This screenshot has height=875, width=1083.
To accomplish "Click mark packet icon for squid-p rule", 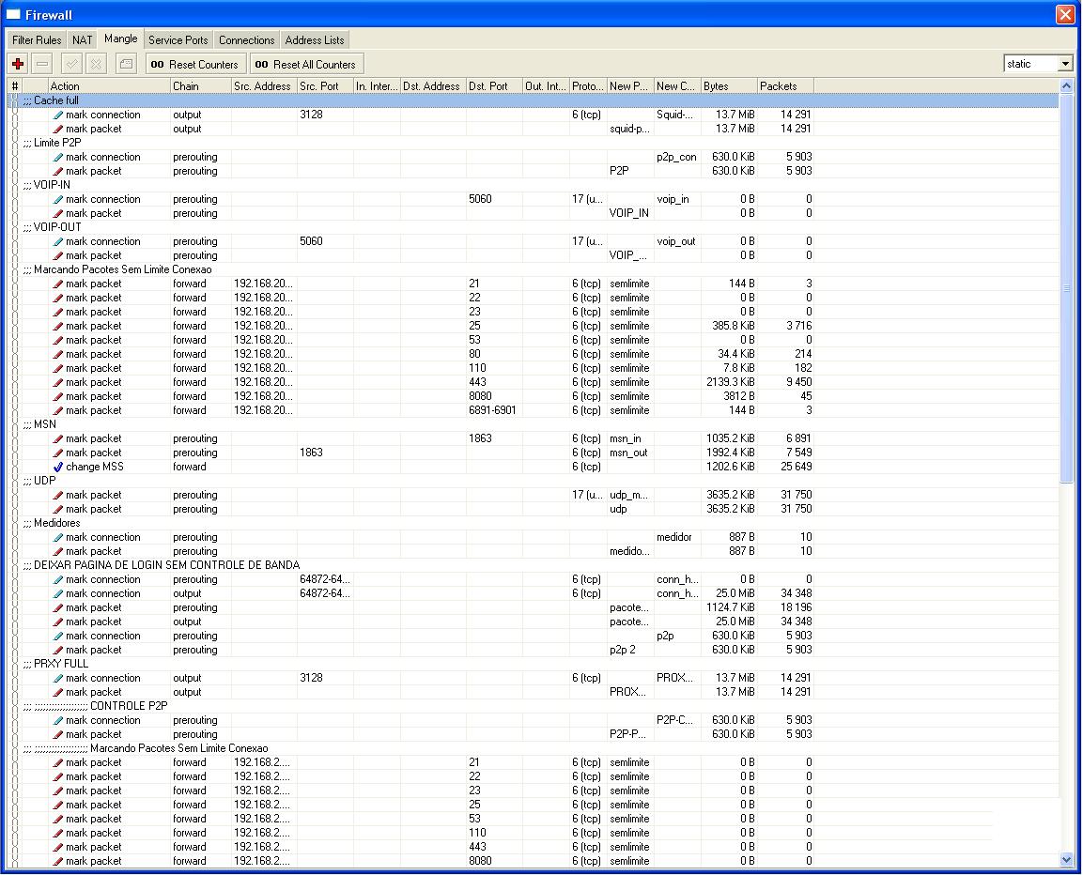I will coord(58,129).
